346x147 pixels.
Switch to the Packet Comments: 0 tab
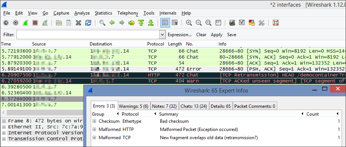(x=255, y=106)
